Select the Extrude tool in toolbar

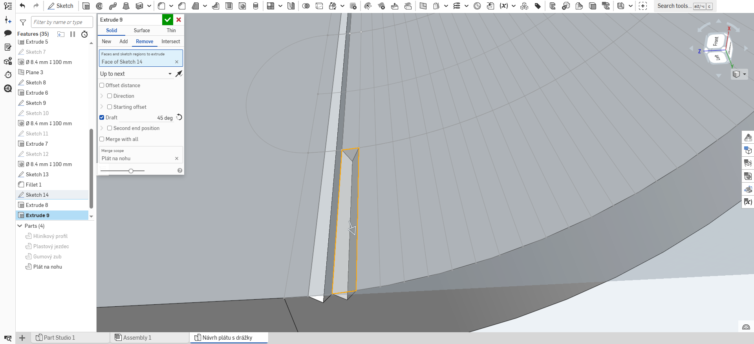[x=86, y=6]
